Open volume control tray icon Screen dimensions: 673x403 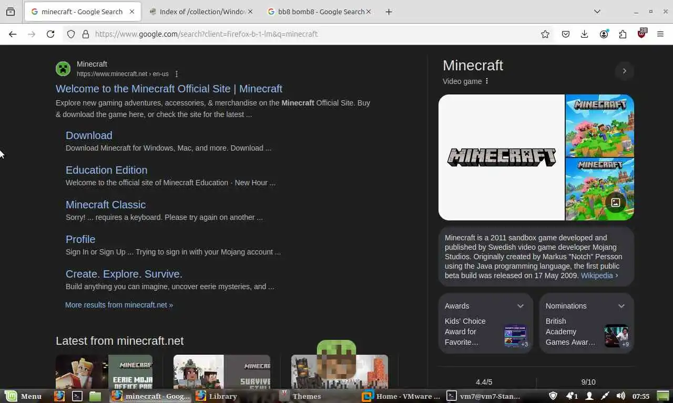point(621,396)
